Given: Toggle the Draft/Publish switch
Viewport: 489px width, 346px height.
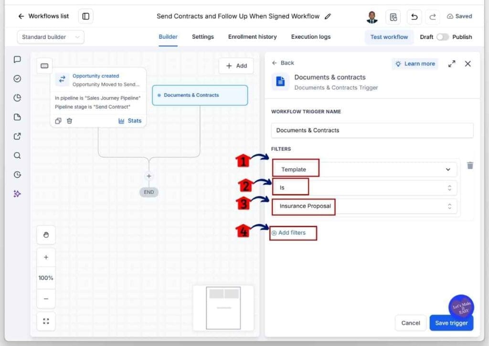Looking at the screenshot, I should (x=442, y=37).
